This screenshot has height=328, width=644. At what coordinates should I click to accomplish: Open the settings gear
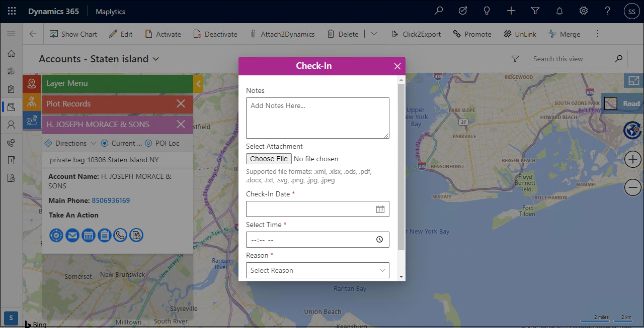coord(584,11)
